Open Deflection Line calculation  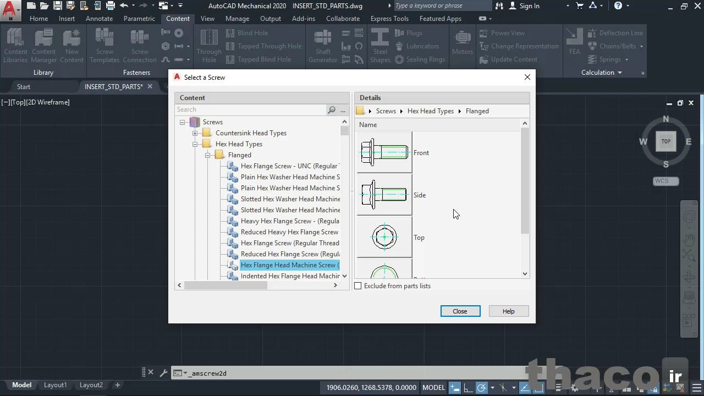[x=615, y=32]
